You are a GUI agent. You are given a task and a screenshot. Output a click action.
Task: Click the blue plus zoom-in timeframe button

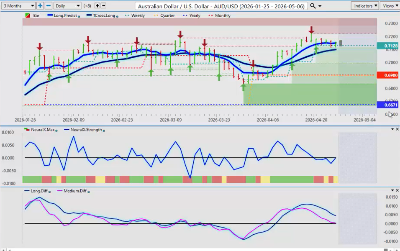[40, 6]
